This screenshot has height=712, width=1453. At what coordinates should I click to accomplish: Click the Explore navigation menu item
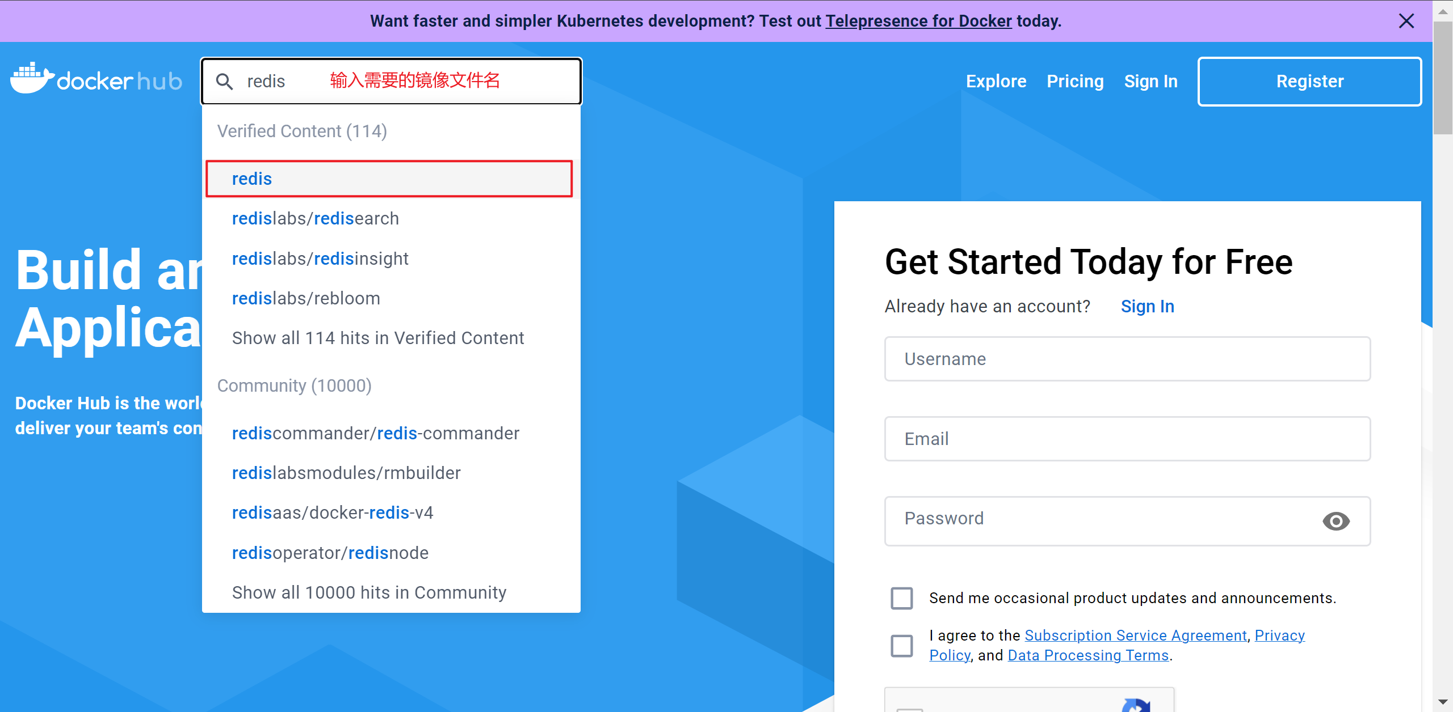coord(996,80)
